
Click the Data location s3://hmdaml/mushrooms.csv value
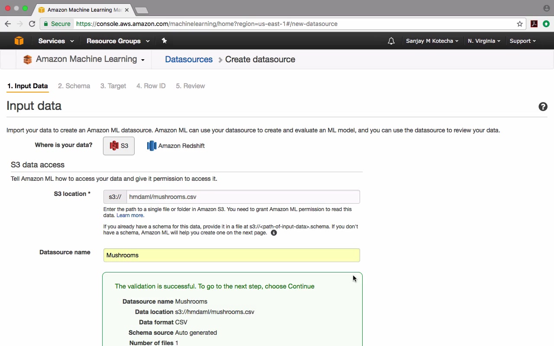[215, 312]
